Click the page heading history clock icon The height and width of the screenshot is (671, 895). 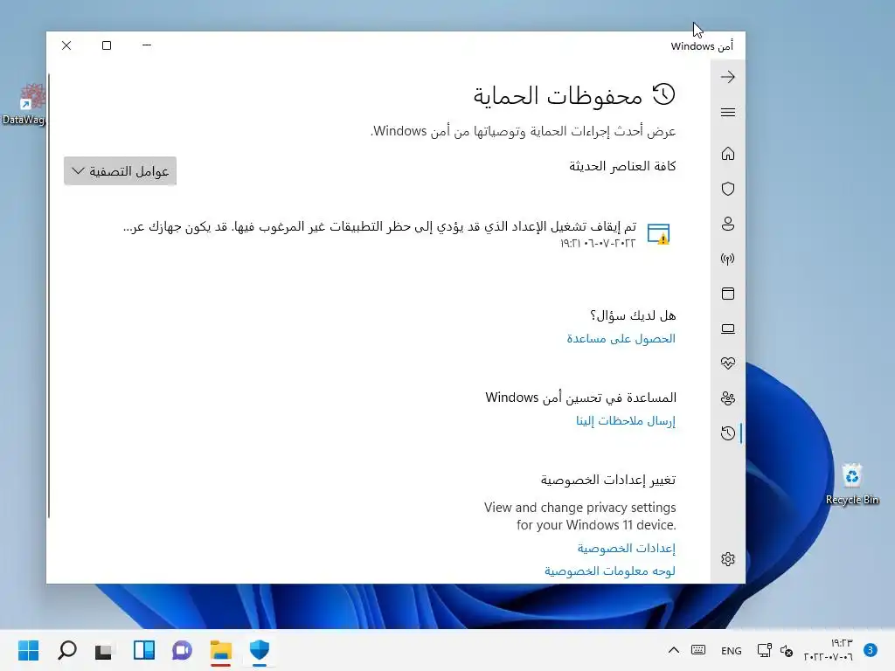(664, 94)
